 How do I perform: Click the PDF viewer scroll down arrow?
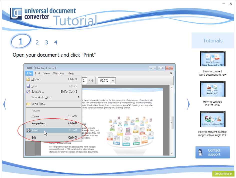pyautogui.click(x=172, y=153)
